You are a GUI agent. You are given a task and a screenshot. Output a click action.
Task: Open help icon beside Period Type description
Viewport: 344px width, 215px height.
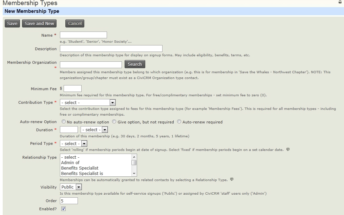point(288,150)
